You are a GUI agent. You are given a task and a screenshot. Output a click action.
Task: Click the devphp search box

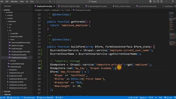tap(92, 1)
